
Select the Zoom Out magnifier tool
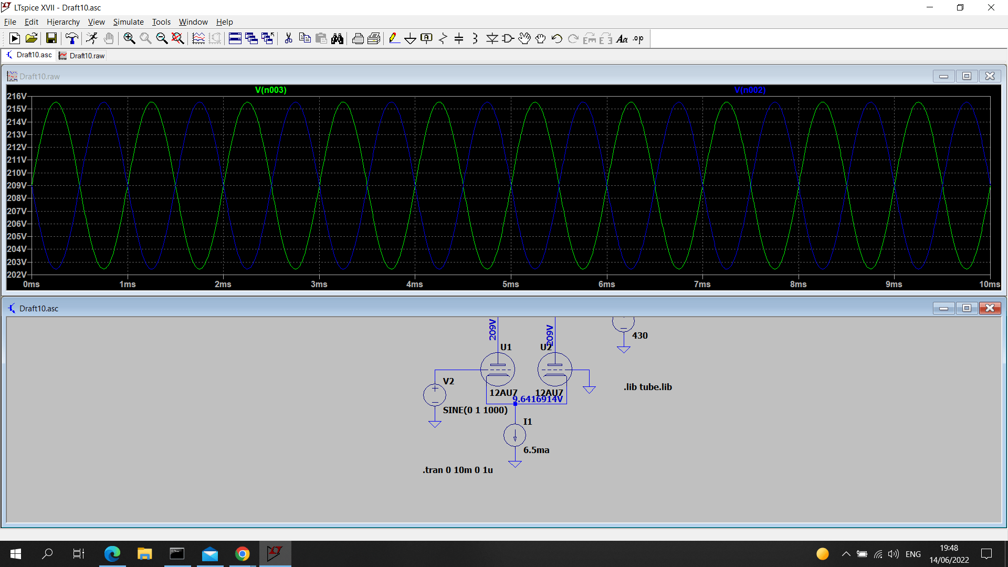pos(162,38)
